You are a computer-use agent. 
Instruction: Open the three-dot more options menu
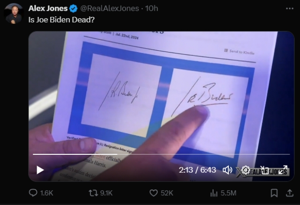click(290, 8)
